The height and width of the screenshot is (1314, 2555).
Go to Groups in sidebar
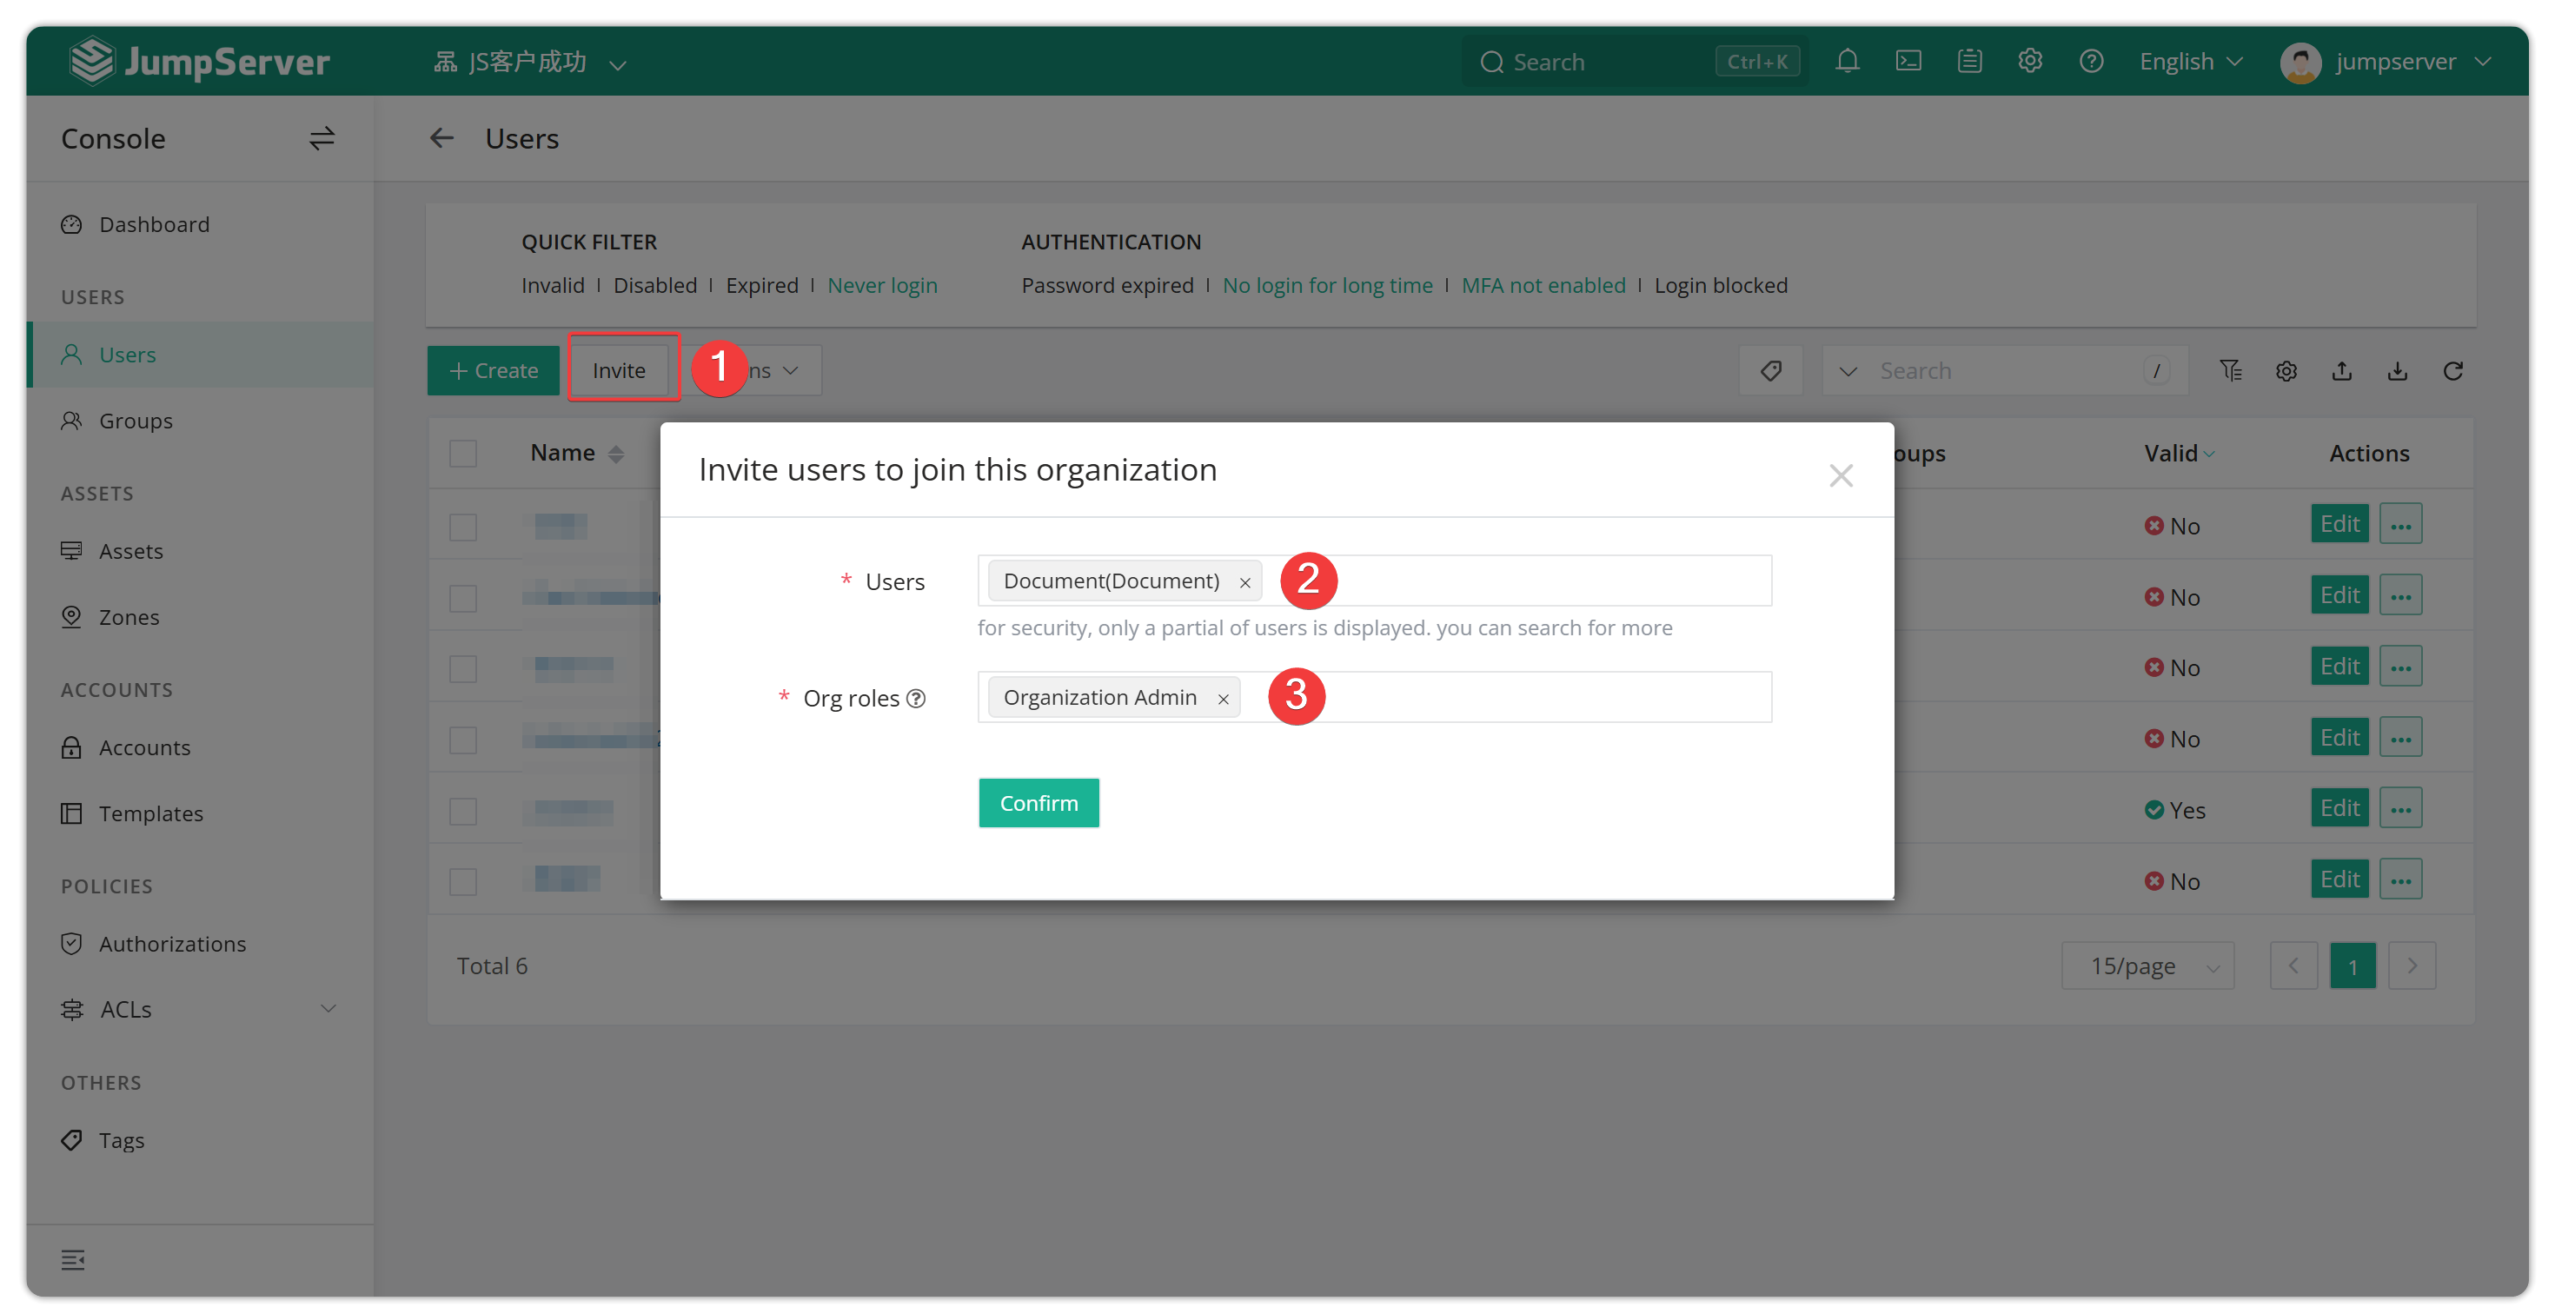136,421
